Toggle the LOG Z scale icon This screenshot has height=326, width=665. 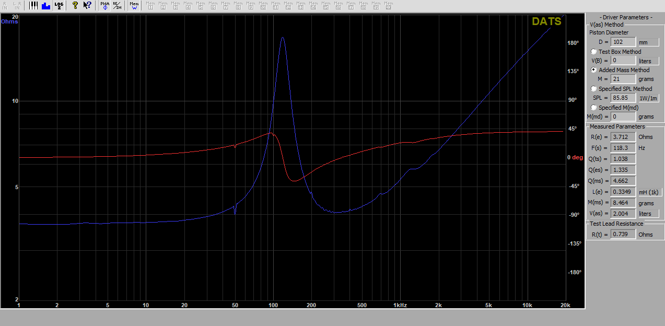click(58, 6)
